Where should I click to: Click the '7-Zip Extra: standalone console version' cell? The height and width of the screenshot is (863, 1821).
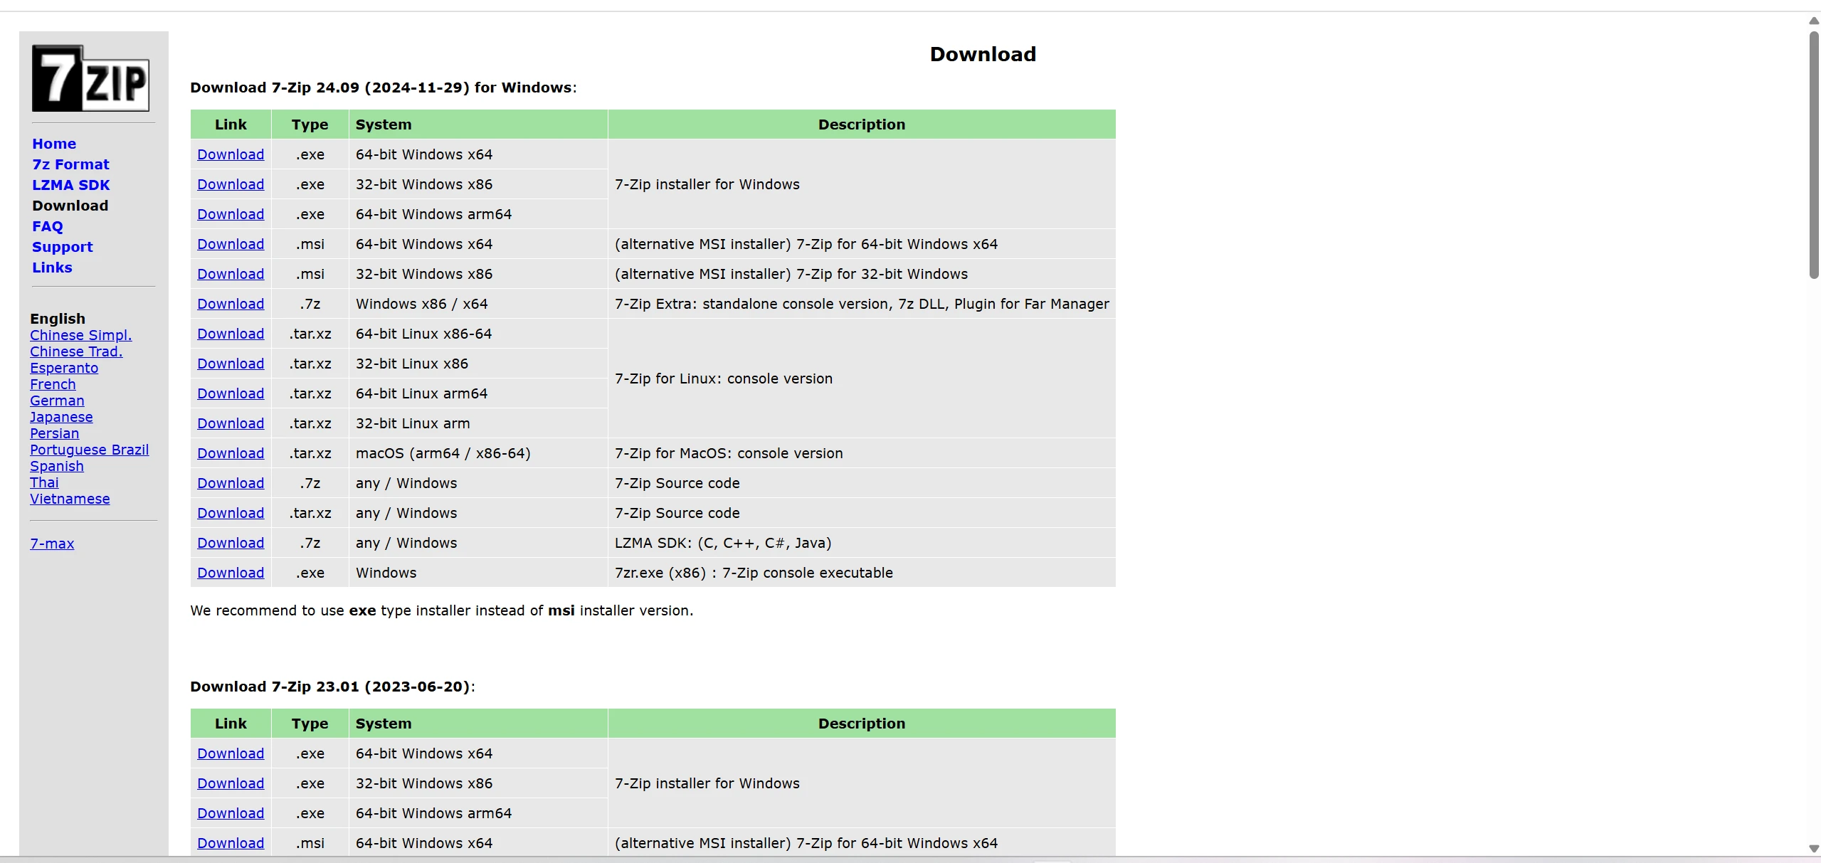pyautogui.click(x=862, y=304)
